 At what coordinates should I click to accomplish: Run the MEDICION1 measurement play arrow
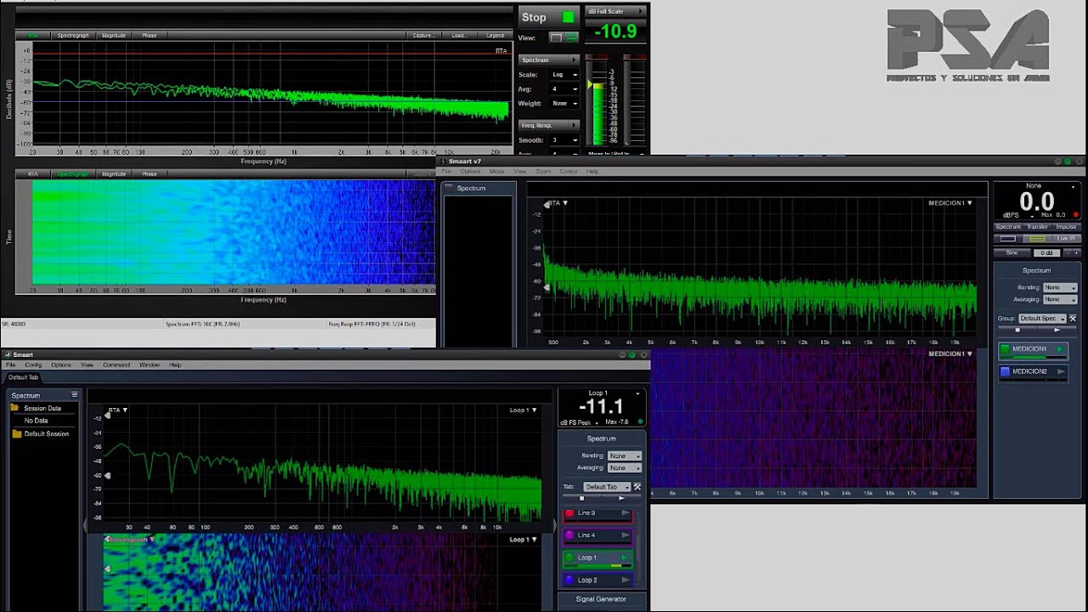click(x=1060, y=349)
